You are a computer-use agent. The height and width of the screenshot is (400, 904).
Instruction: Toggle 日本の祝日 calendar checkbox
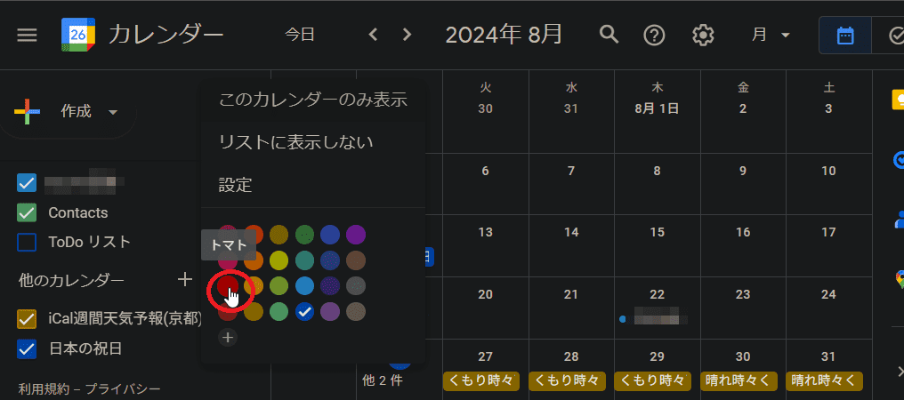click(x=27, y=348)
